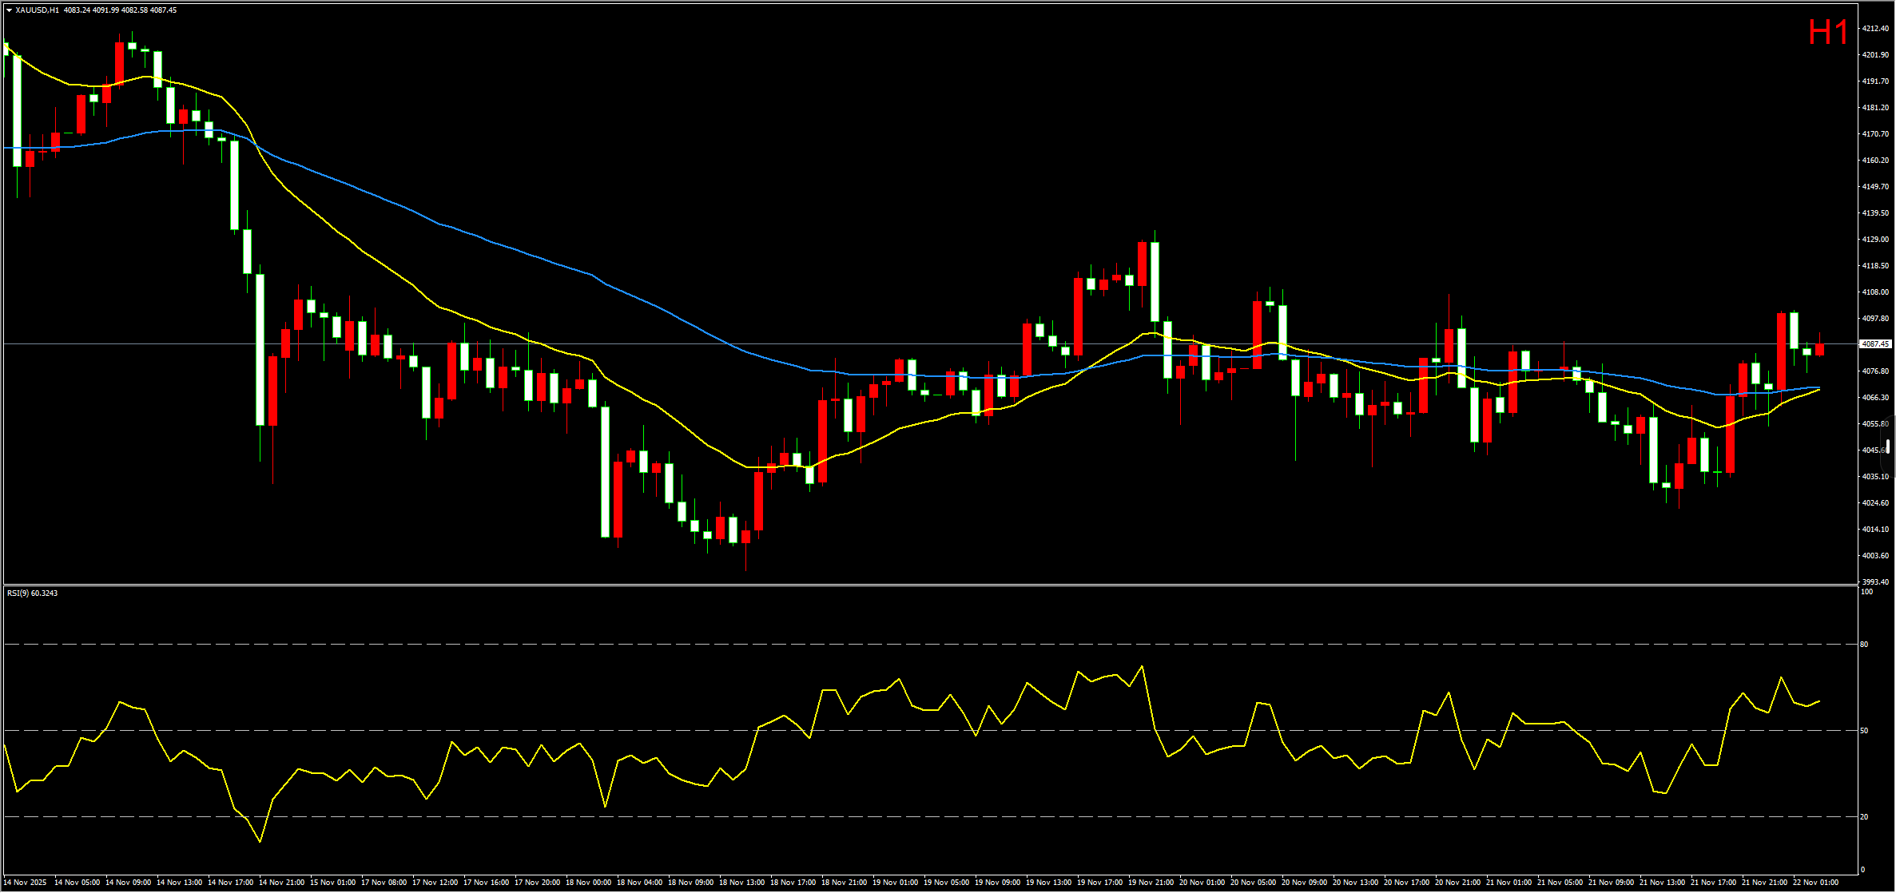Click the RSI(9) 60.3243 indicator label
1896x893 pixels.
pos(32,593)
